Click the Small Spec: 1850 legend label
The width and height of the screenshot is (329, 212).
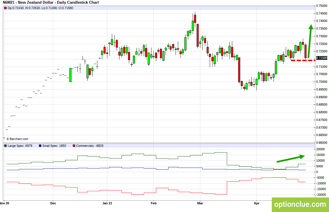pyautogui.click(x=54, y=146)
